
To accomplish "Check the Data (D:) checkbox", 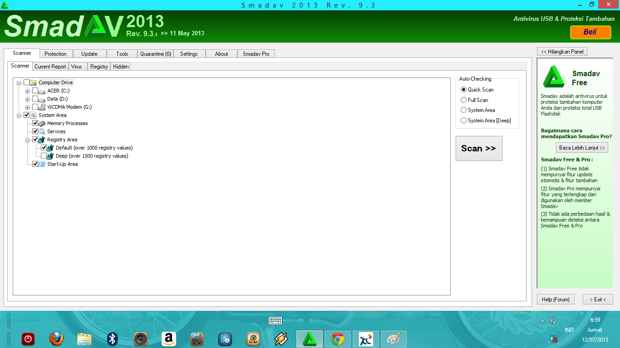I will (x=35, y=99).
